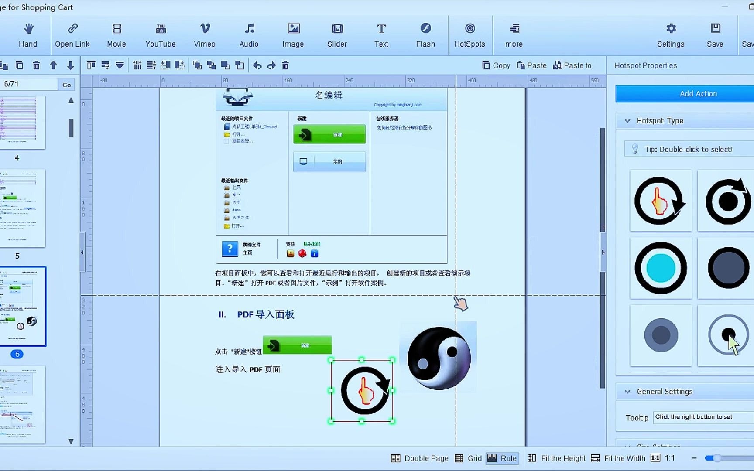This screenshot has width=754, height=471.
Task: Add an Image to the page
Action: pos(293,35)
